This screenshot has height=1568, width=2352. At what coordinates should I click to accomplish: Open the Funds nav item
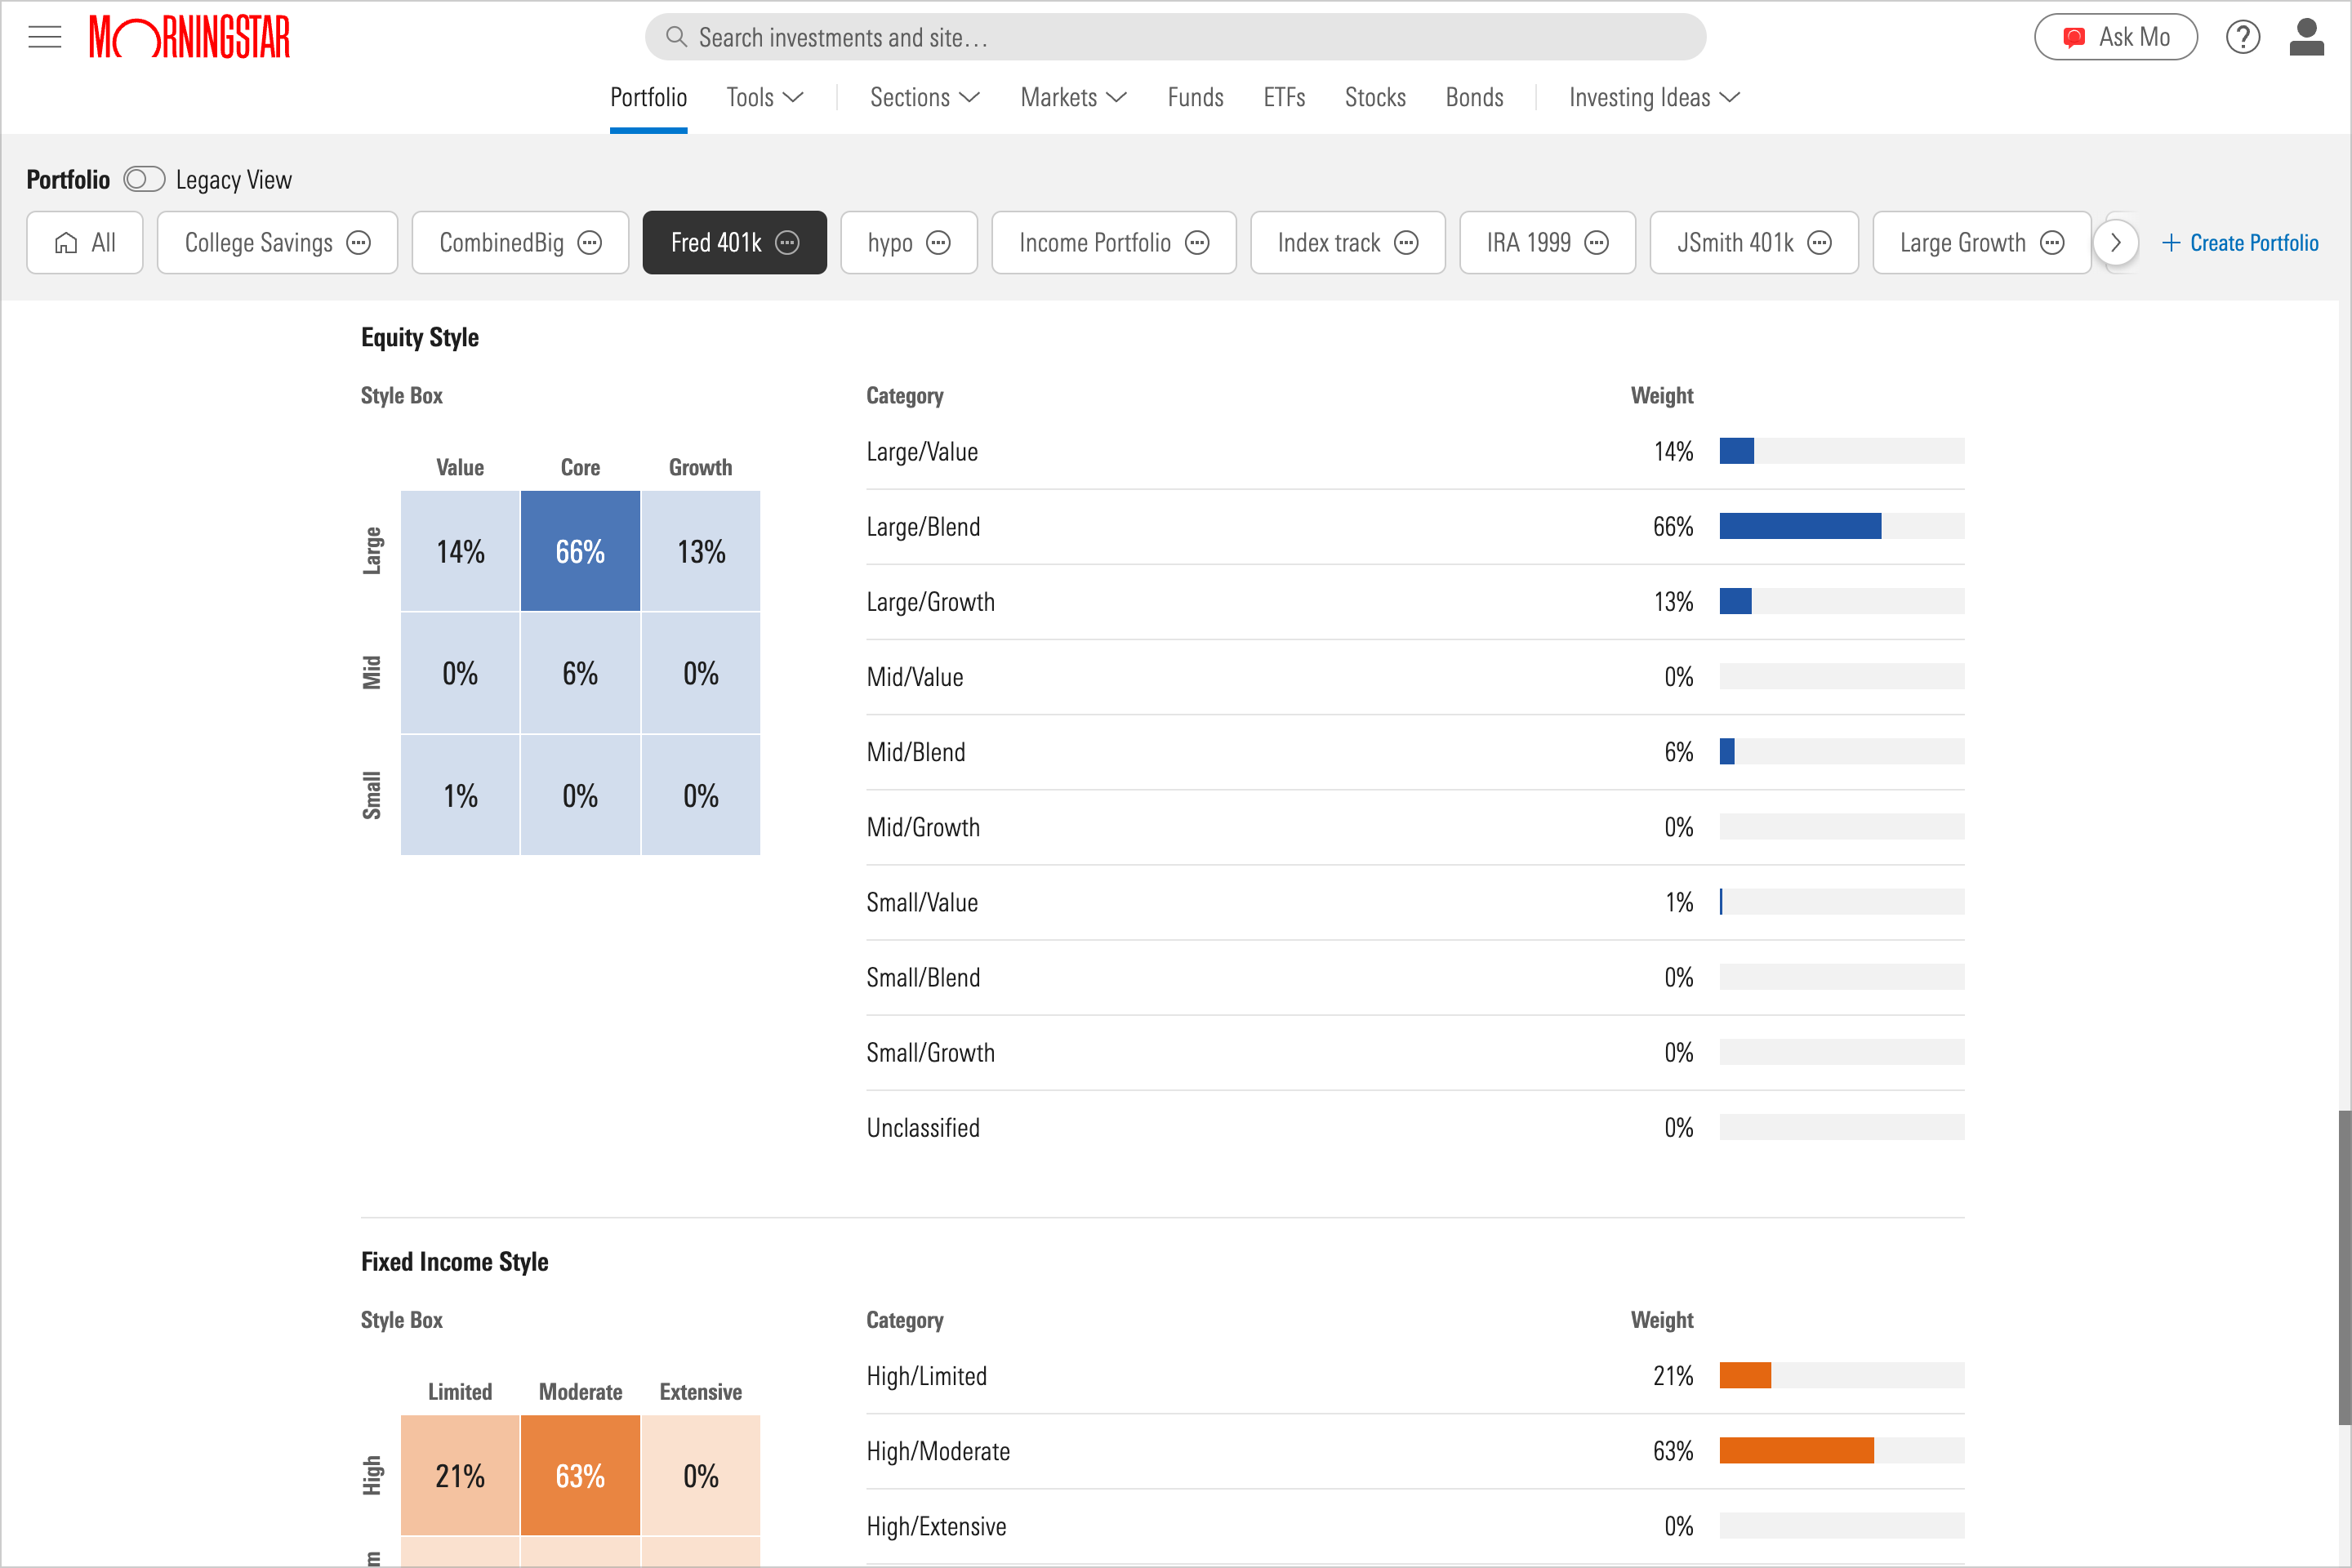click(1195, 97)
